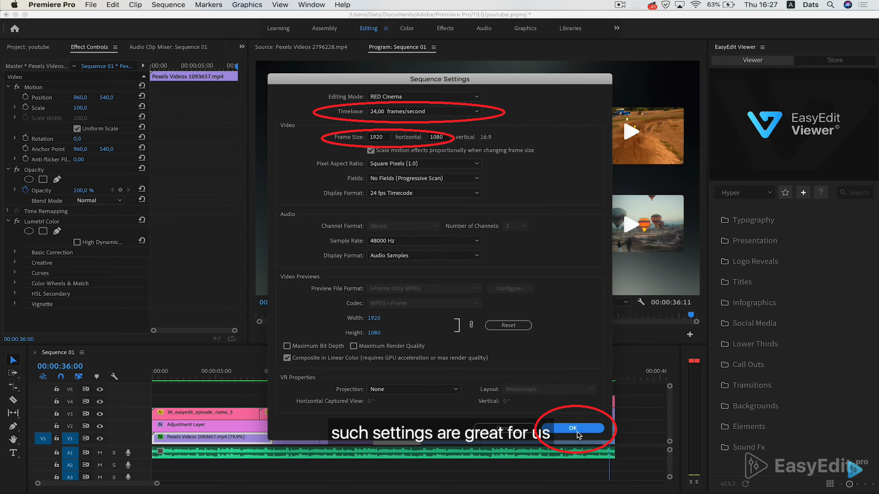Select the Slip tool

point(13,413)
